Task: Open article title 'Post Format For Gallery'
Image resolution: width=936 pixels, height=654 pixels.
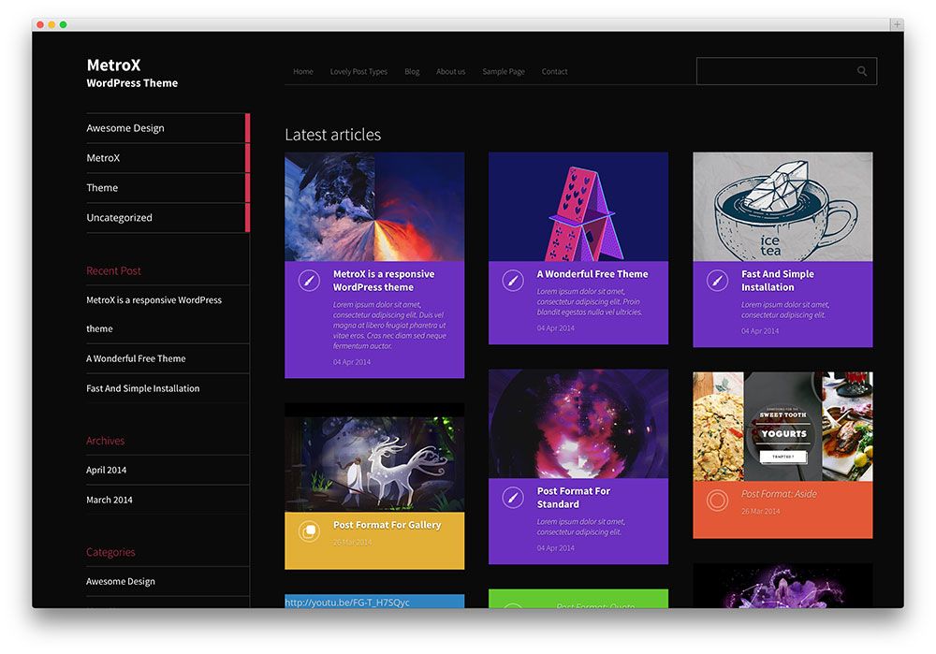Action: tap(387, 525)
